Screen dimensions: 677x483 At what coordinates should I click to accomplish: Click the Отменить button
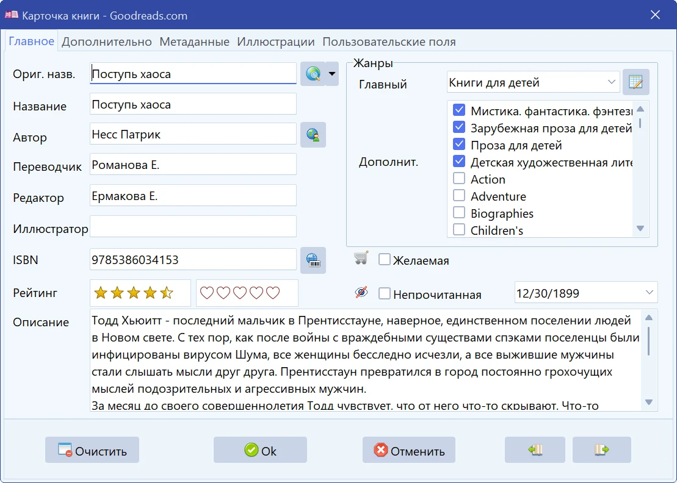409,450
